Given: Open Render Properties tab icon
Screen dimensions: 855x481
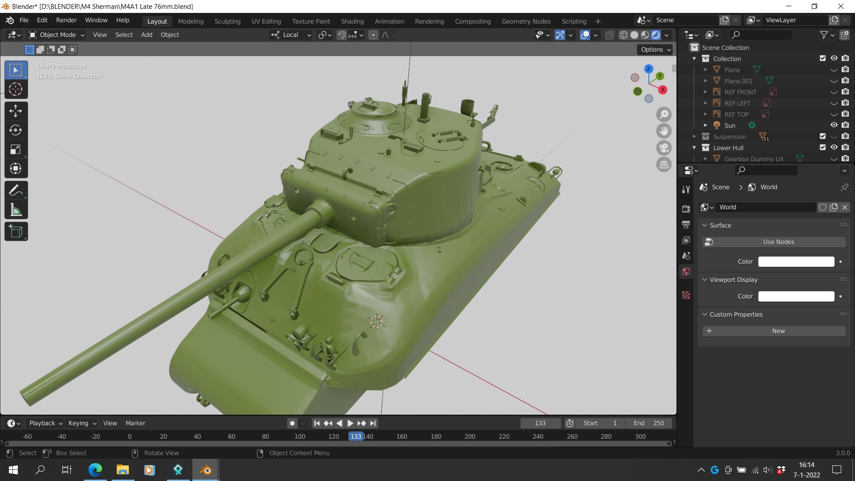Looking at the screenshot, I should 686,208.
